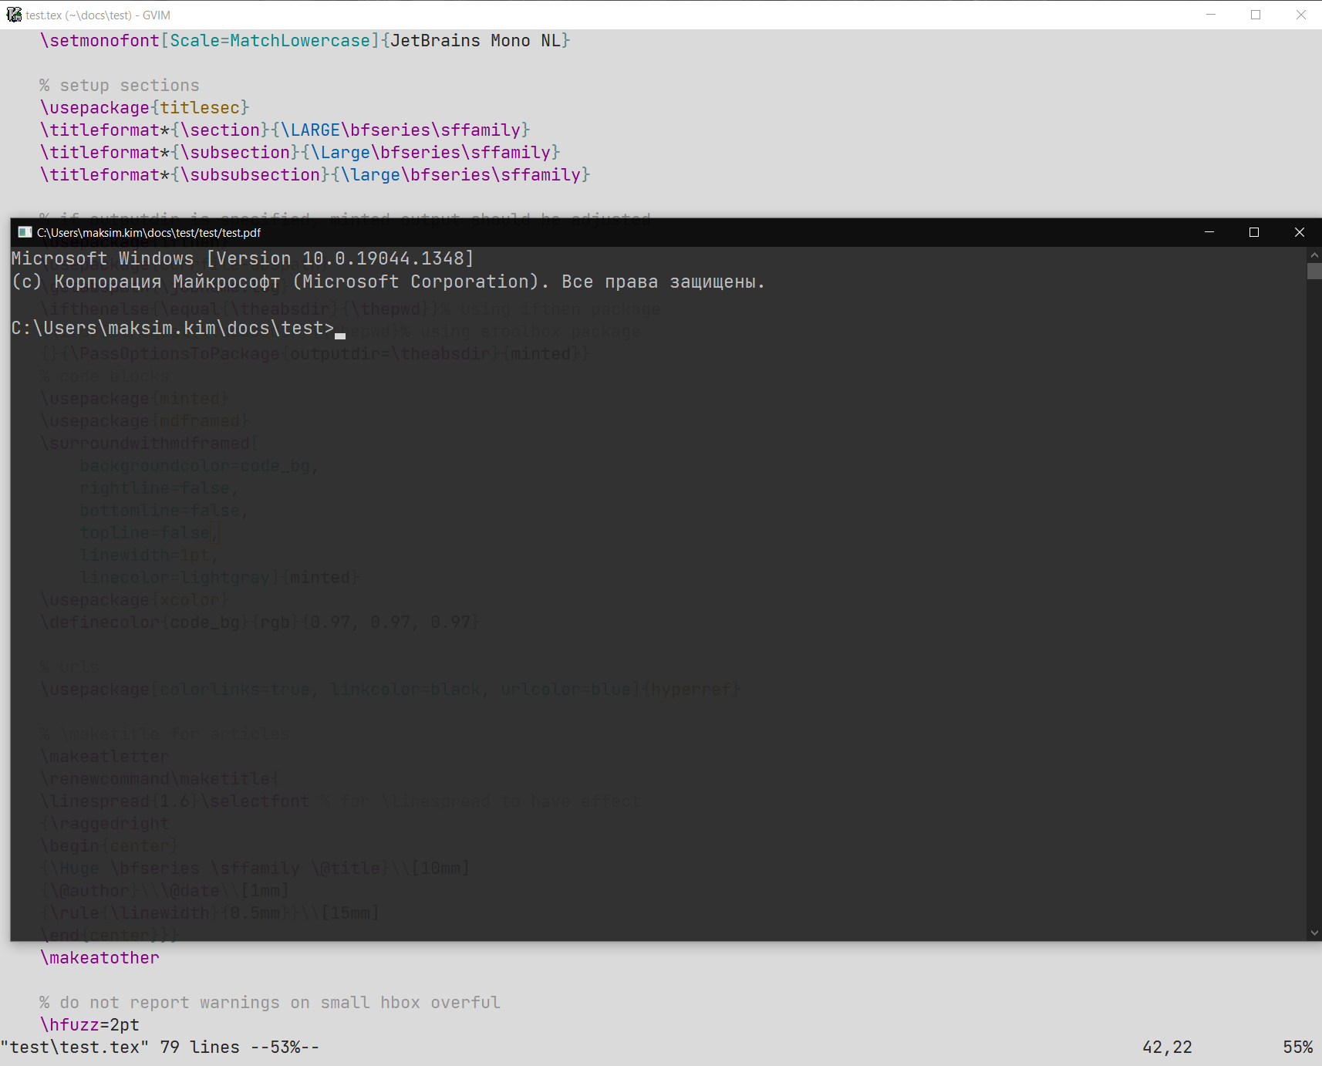Click the scrollbar up arrow in the console window

[1314, 254]
